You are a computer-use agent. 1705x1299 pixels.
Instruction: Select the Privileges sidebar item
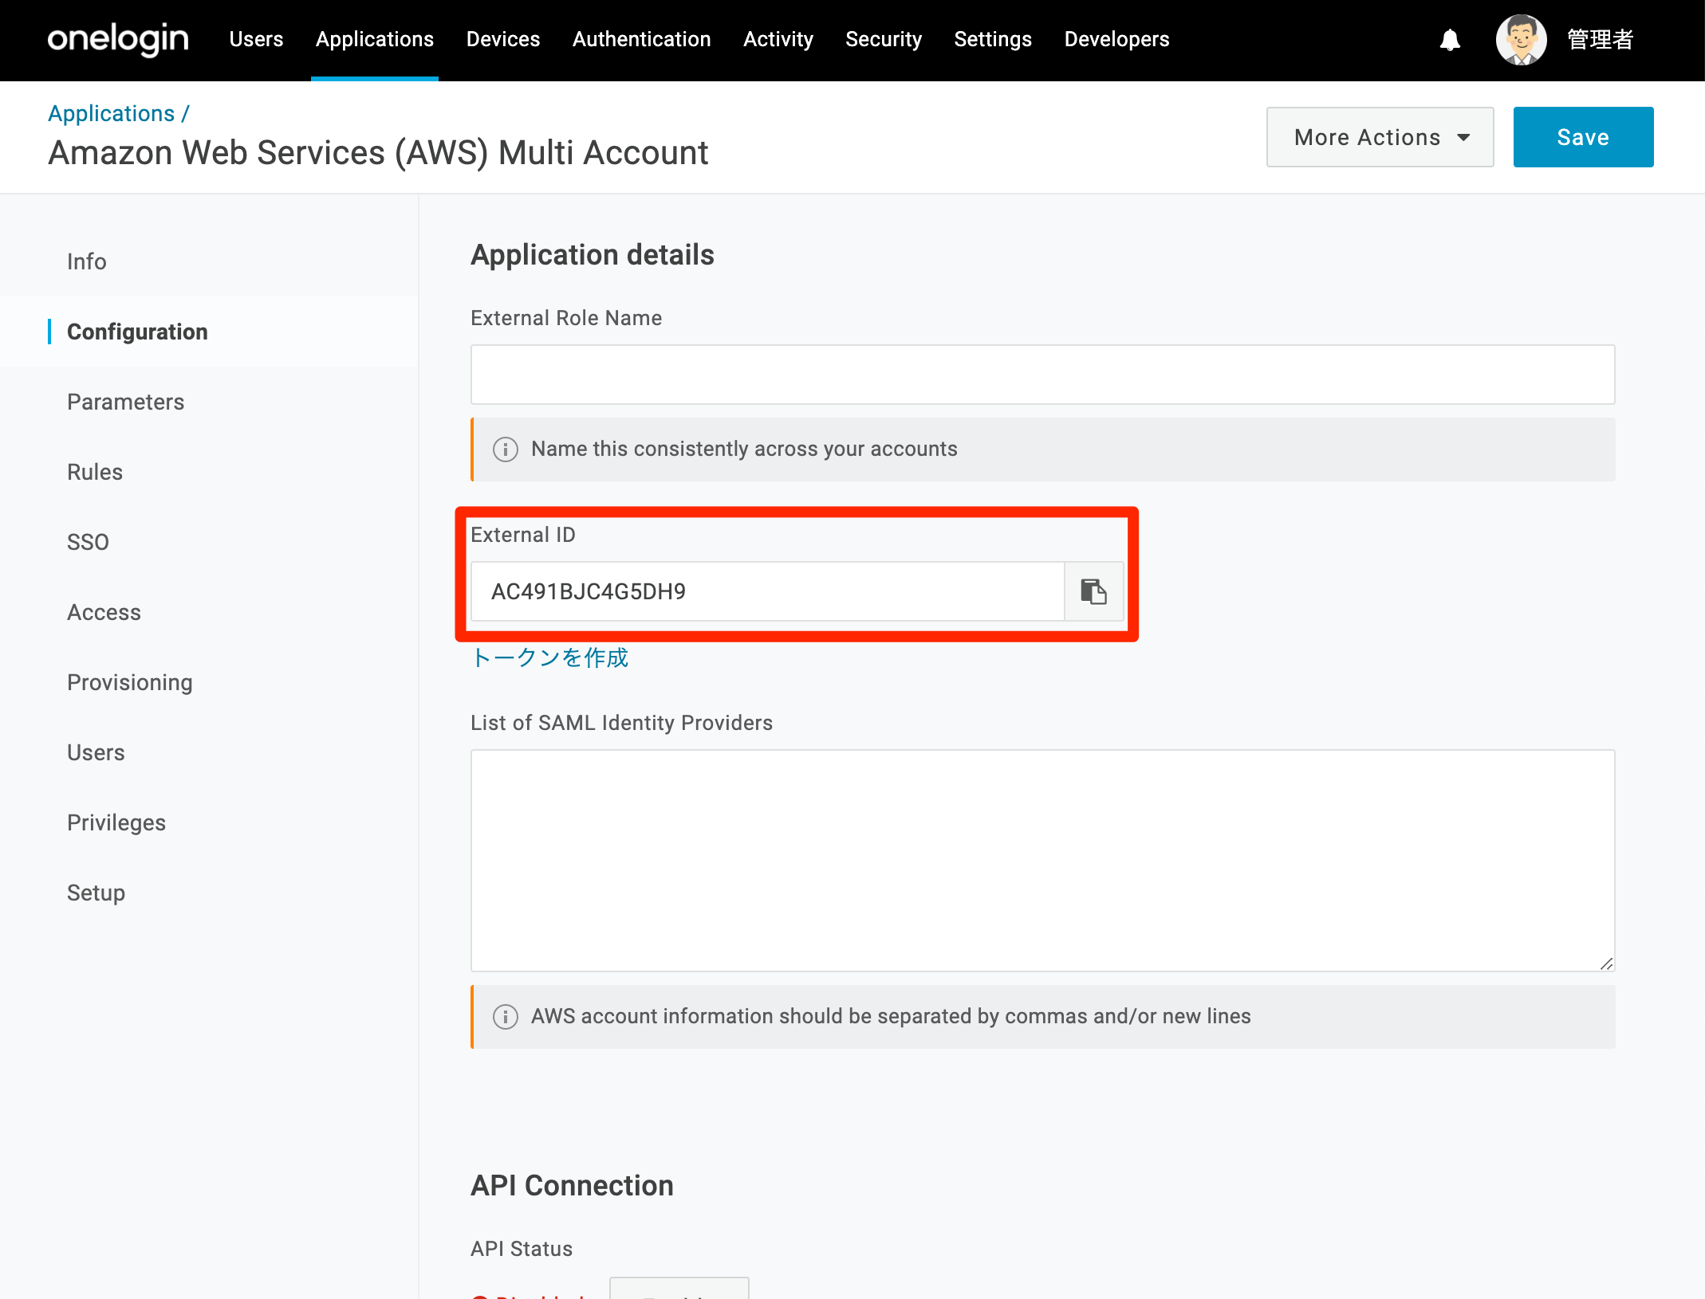[116, 822]
